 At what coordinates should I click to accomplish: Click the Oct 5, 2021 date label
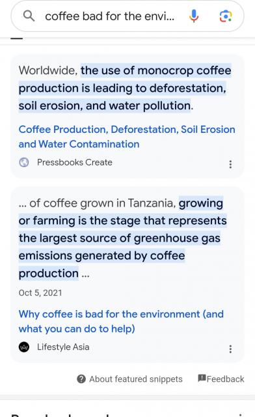click(40, 293)
